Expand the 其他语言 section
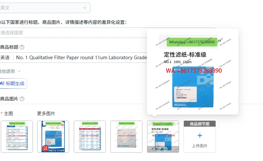This screenshot has height=161, width=263. pos(10,71)
